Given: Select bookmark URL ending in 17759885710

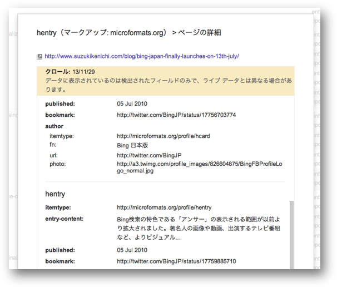Looking at the screenshot, I should click(176, 261).
